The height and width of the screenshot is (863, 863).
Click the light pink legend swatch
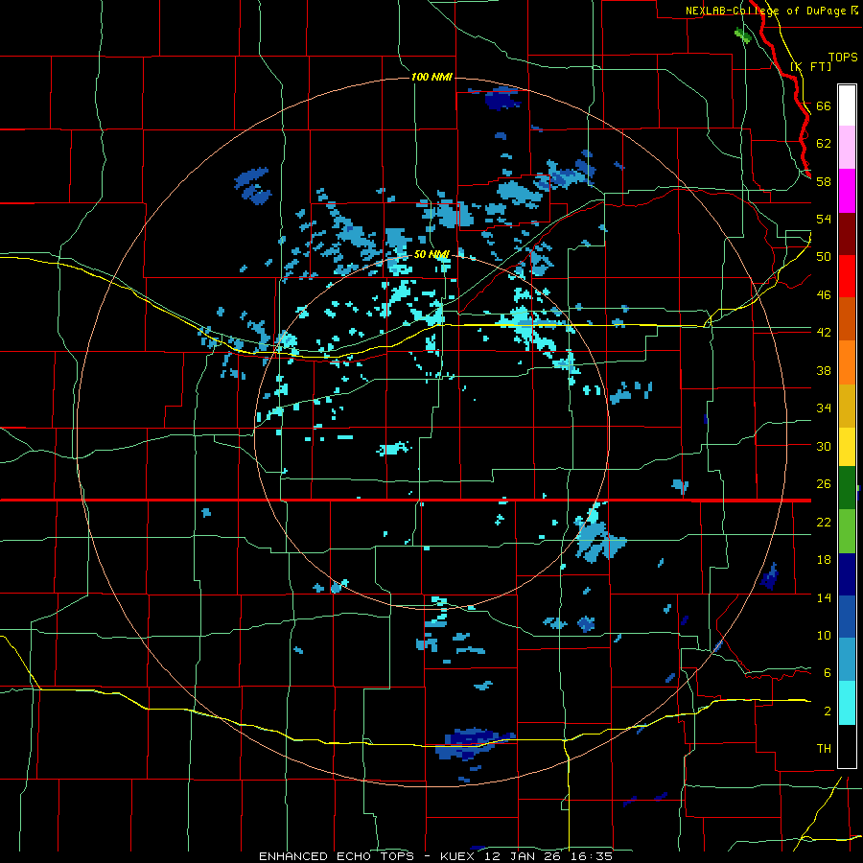(847, 147)
